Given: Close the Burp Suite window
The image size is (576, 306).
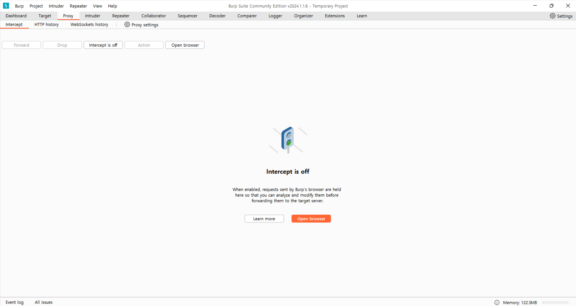Looking at the screenshot, I should click(x=568, y=6).
